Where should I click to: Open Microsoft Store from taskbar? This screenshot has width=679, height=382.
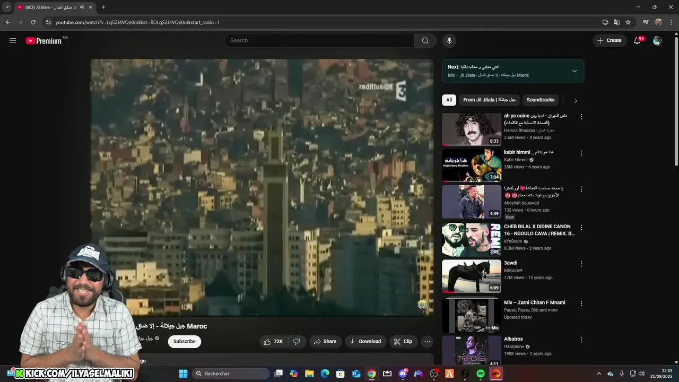pyautogui.click(x=341, y=374)
